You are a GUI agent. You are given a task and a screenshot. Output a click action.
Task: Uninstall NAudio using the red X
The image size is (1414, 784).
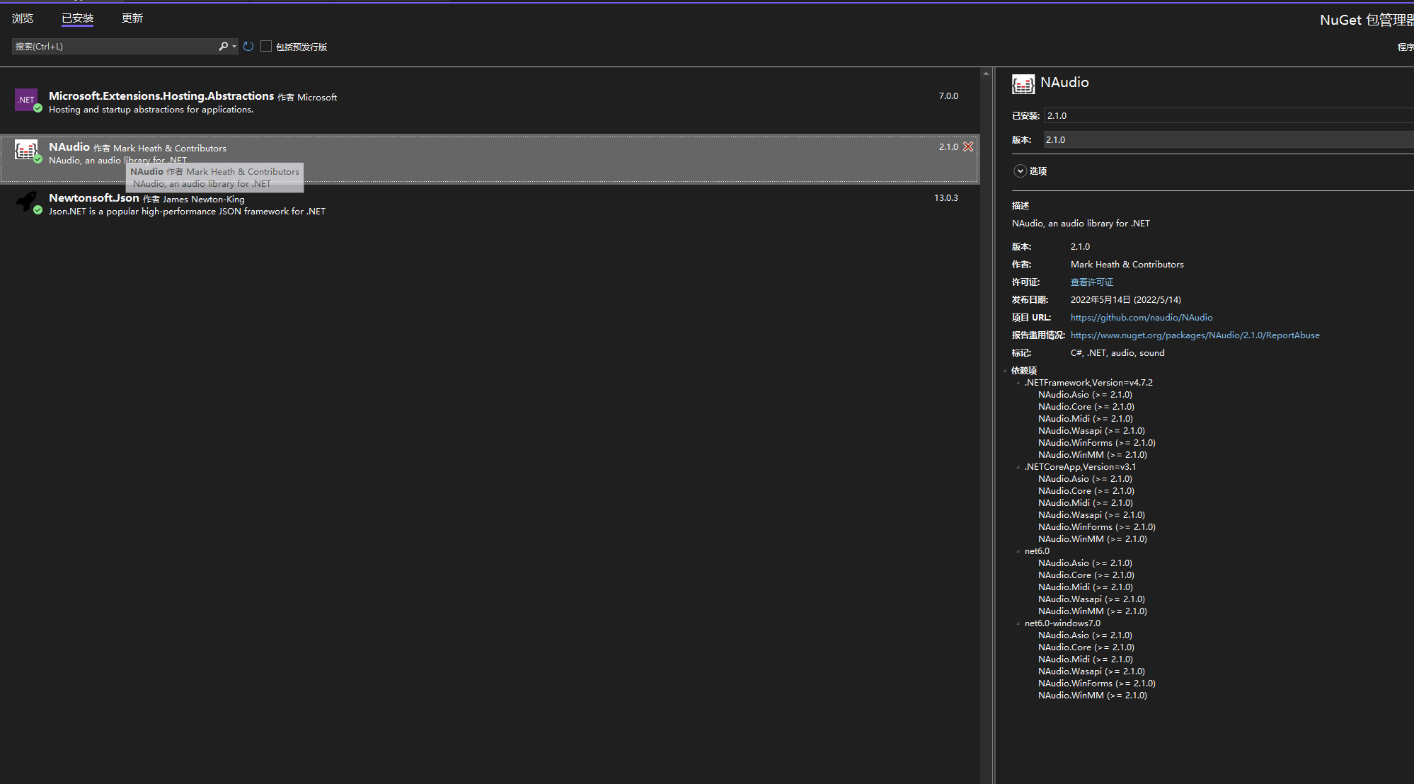coord(968,146)
